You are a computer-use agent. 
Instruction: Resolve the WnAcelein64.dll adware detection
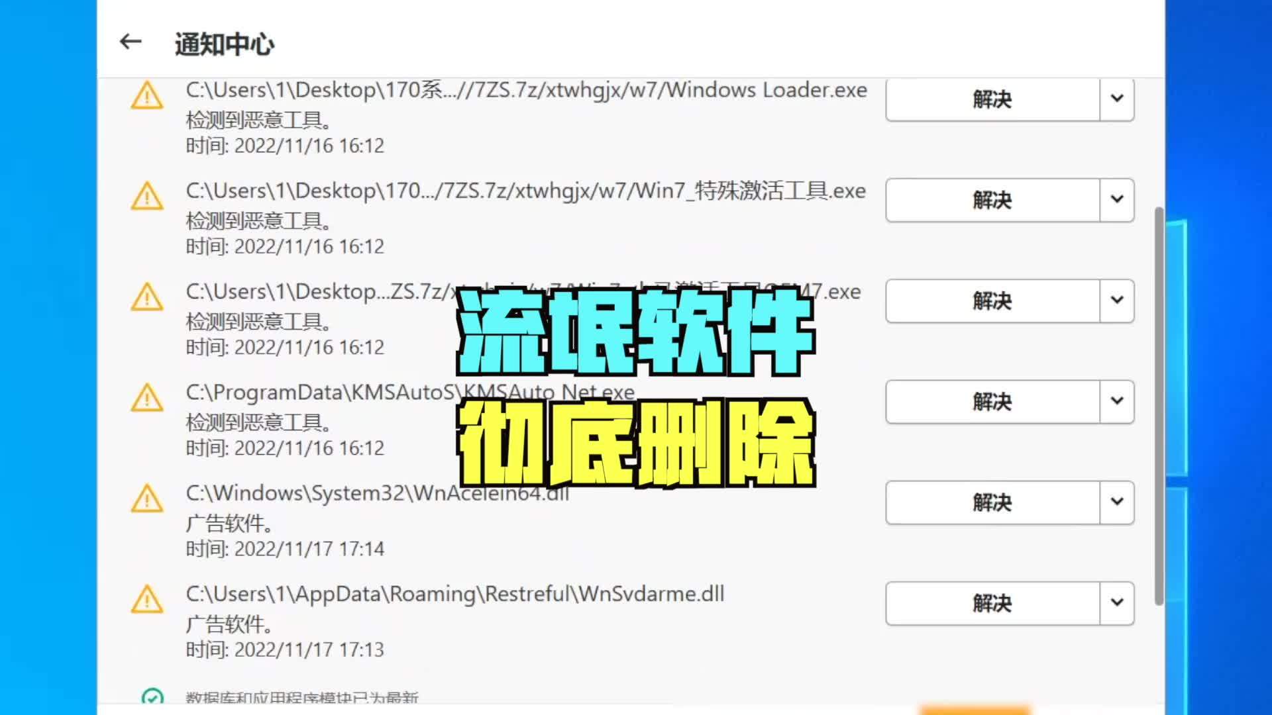(x=992, y=502)
